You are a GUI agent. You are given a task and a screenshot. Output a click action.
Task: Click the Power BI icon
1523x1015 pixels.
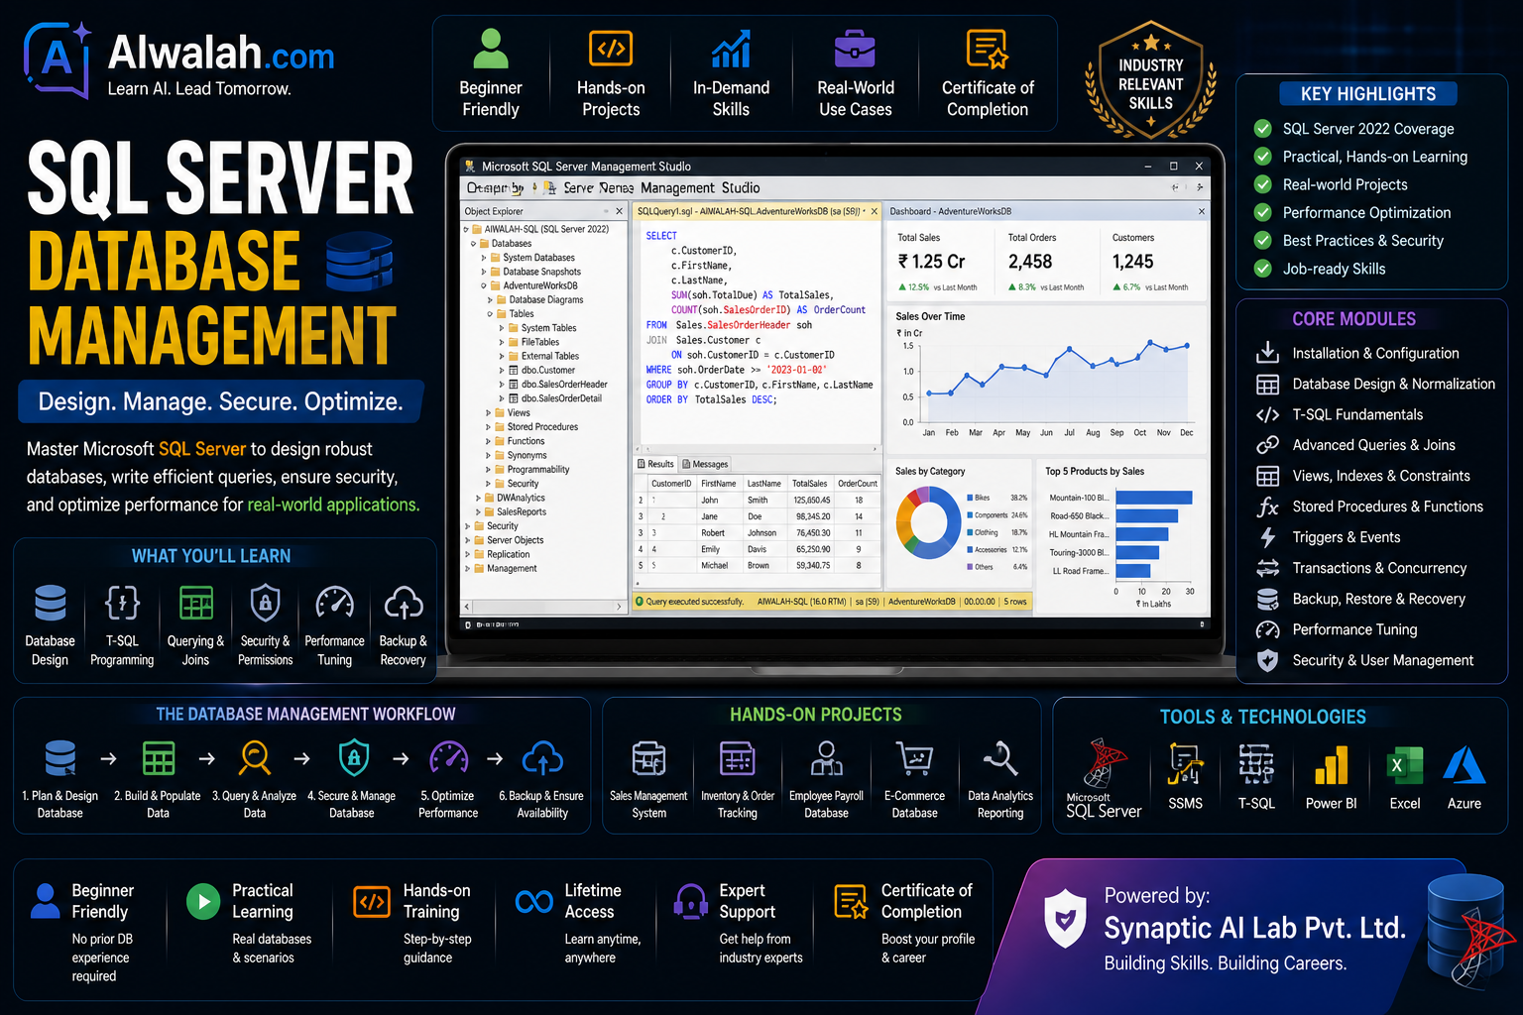click(1331, 764)
